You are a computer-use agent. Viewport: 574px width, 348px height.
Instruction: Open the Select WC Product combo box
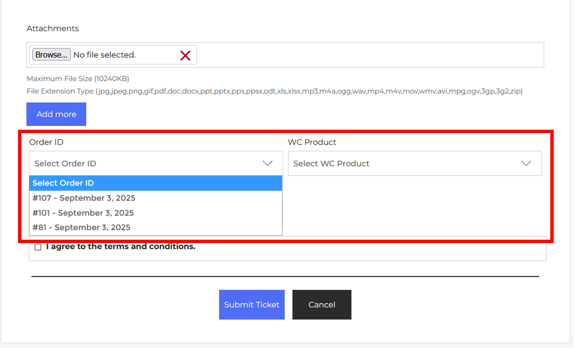[406, 164]
